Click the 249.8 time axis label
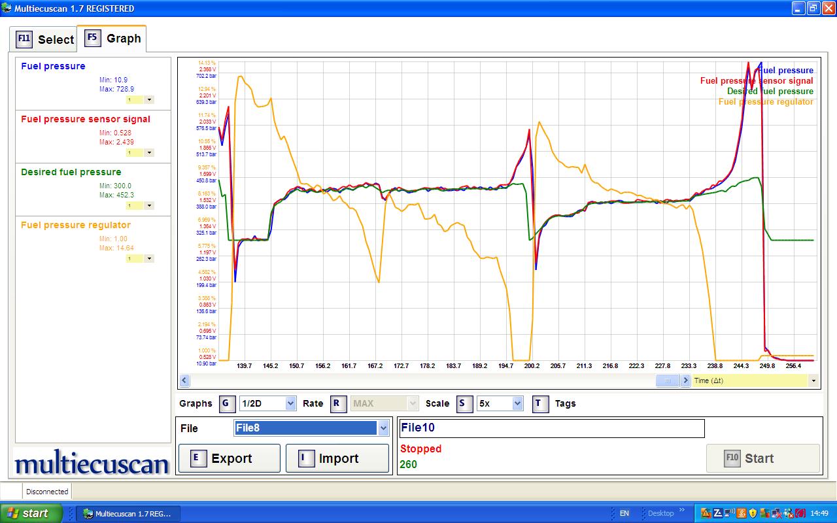The height and width of the screenshot is (523, 837). (x=768, y=366)
